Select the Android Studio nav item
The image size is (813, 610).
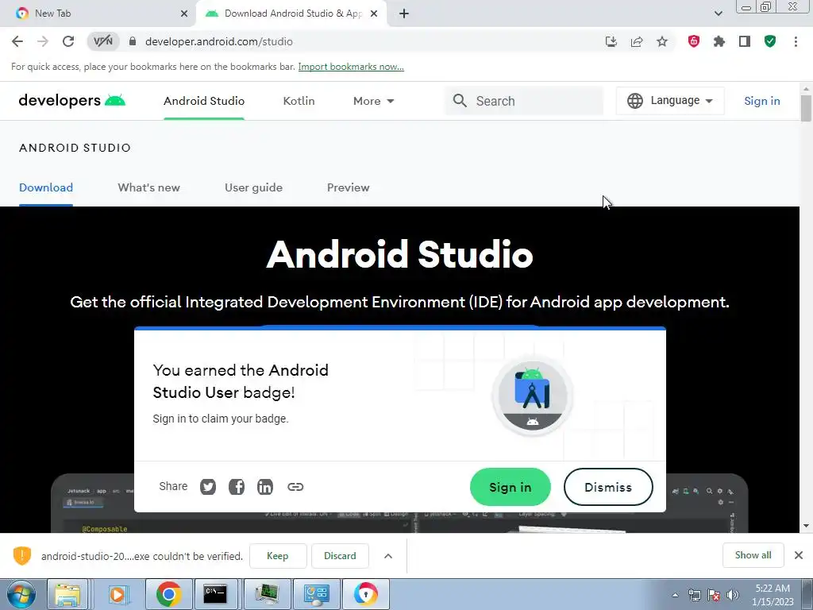(x=204, y=101)
